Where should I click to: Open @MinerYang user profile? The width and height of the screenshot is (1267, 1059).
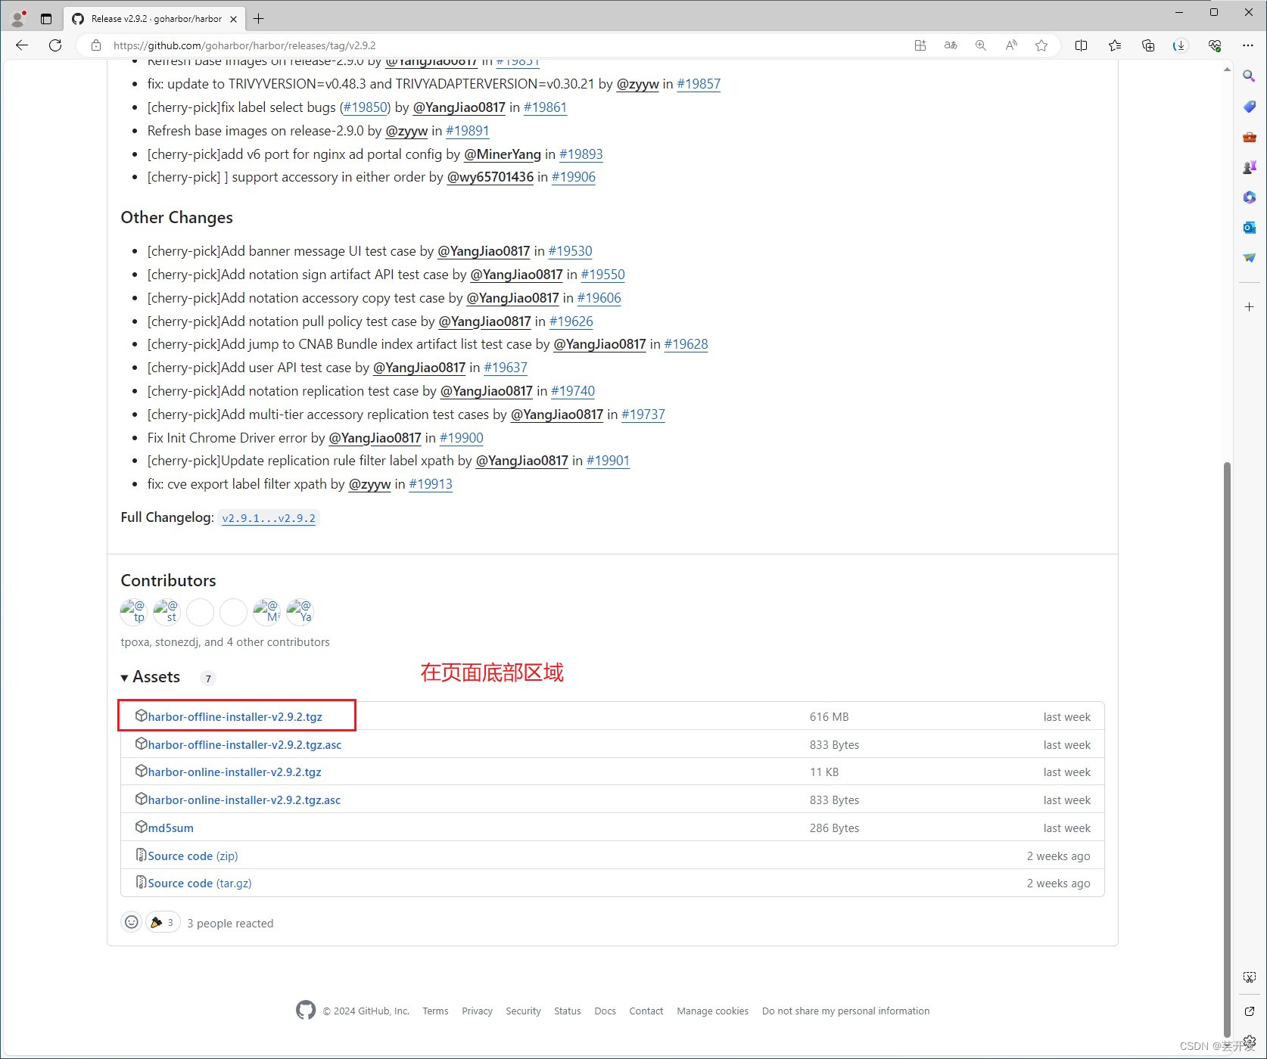pyautogui.click(x=503, y=154)
